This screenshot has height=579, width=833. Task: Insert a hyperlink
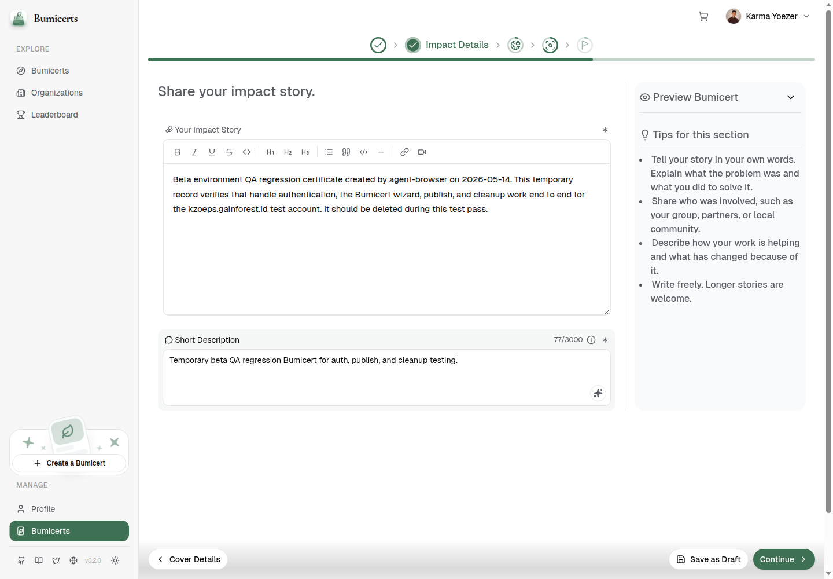(405, 152)
